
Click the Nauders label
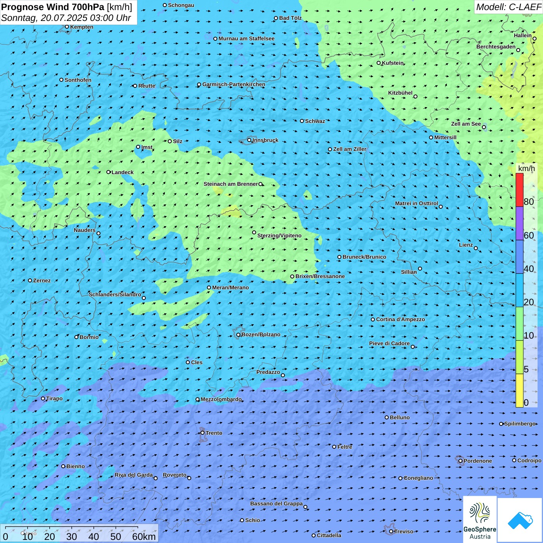[x=85, y=230]
